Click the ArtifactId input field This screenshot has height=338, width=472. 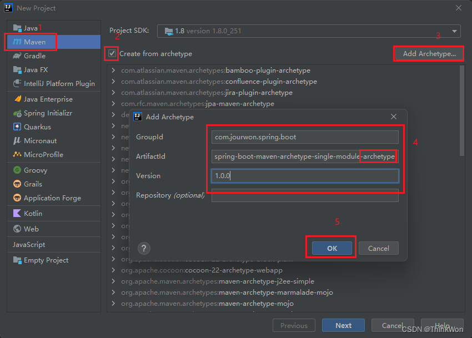tap(305, 157)
